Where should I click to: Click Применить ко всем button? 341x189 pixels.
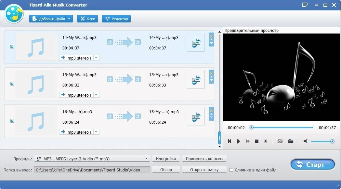click(x=204, y=158)
